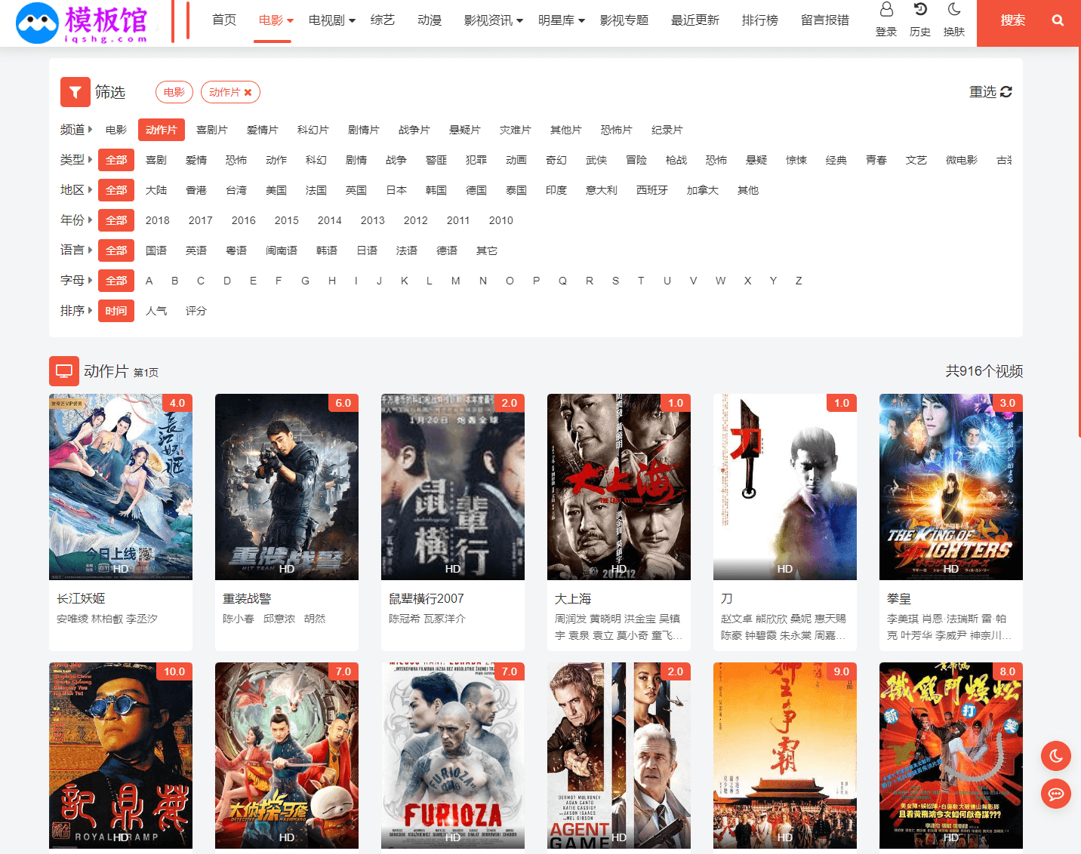Expand the 影视资讯 dropdown menu
Image resolution: width=1081 pixels, height=854 pixels.
[x=494, y=20]
